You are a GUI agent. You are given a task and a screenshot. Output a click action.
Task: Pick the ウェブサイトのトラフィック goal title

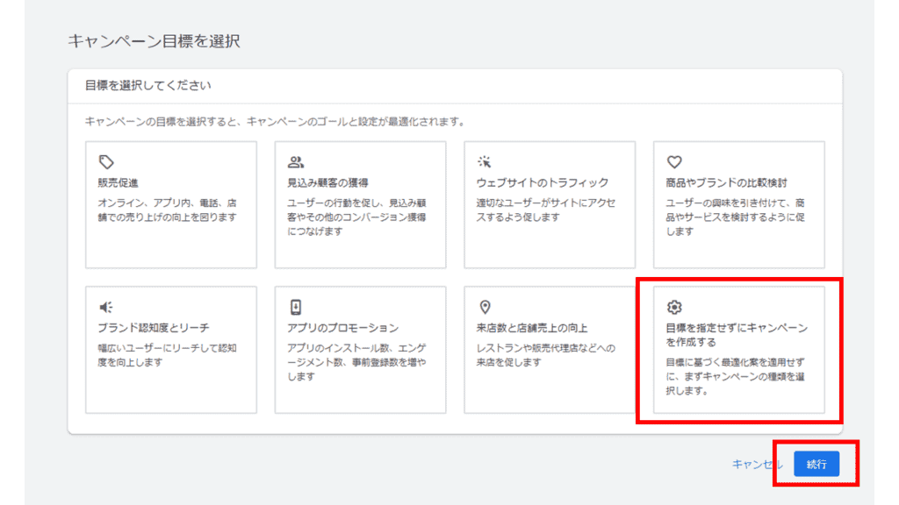(542, 183)
